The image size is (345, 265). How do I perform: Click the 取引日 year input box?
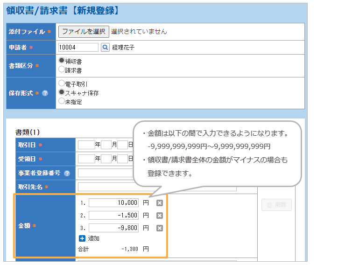click(86, 145)
